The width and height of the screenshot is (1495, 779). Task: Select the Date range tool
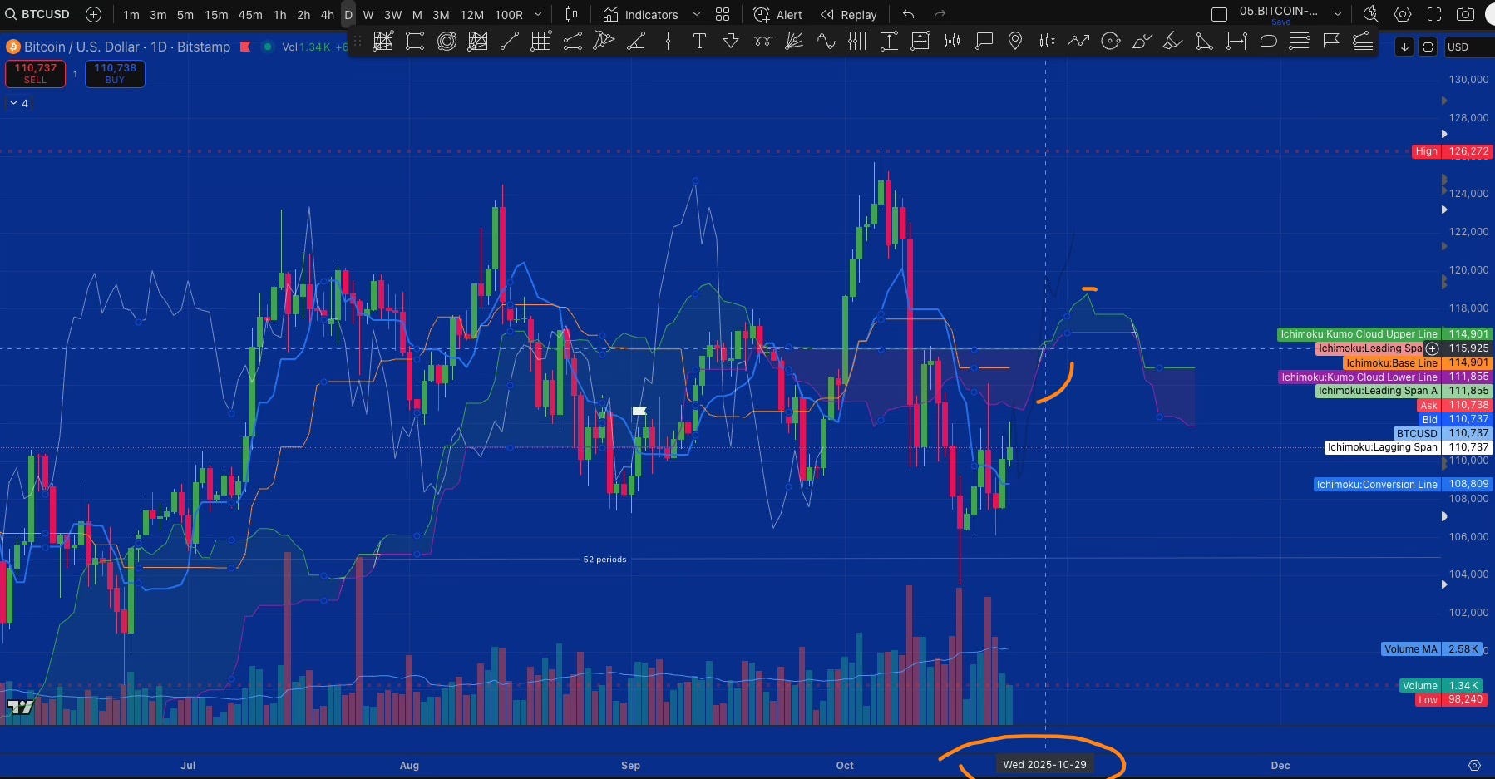pyautogui.click(x=1236, y=41)
